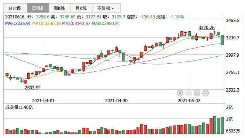Click the MA30 indicator label
The height and width of the screenshot is (138, 245).
pyautogui.click(x=76, y=24)
